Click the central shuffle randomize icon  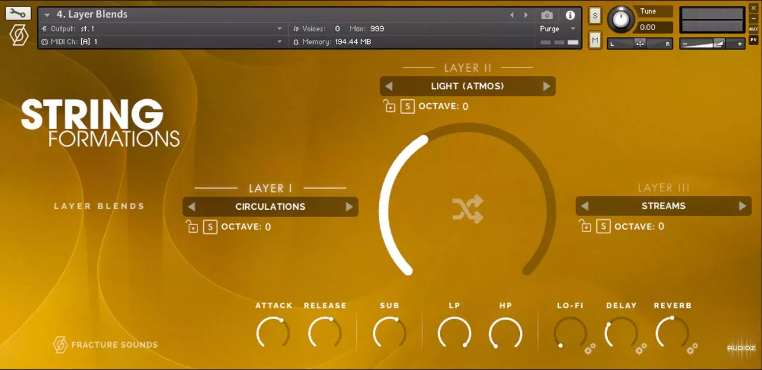click(x=467, y=209)
